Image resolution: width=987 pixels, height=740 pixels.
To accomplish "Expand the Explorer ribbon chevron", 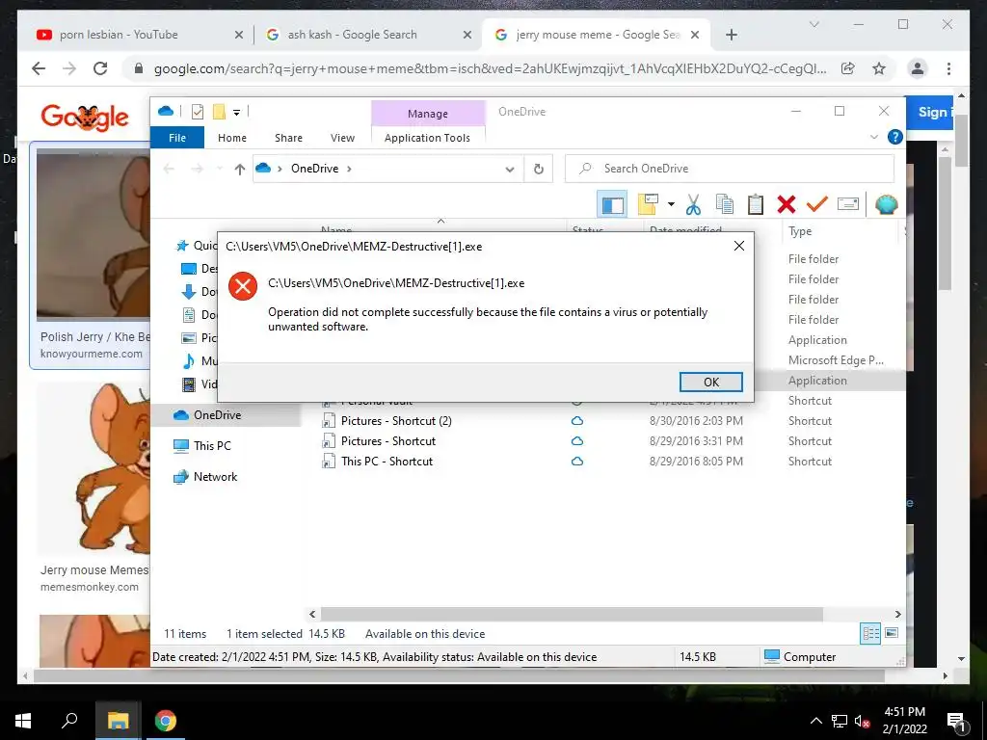I will coord(873,137).
